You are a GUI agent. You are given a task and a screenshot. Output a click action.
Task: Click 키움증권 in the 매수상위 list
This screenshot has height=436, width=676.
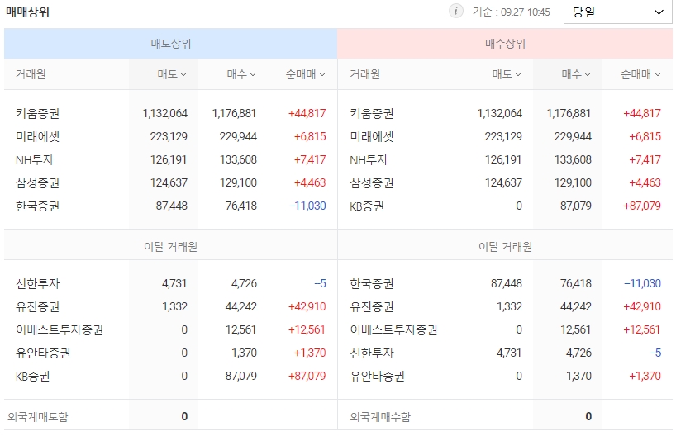pos(372,113)
